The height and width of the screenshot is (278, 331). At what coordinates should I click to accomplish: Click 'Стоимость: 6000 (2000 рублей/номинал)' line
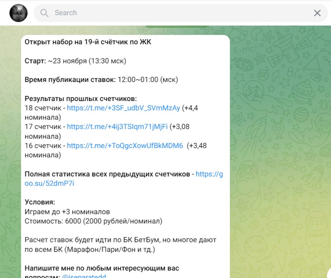click(x=93, y=221)
